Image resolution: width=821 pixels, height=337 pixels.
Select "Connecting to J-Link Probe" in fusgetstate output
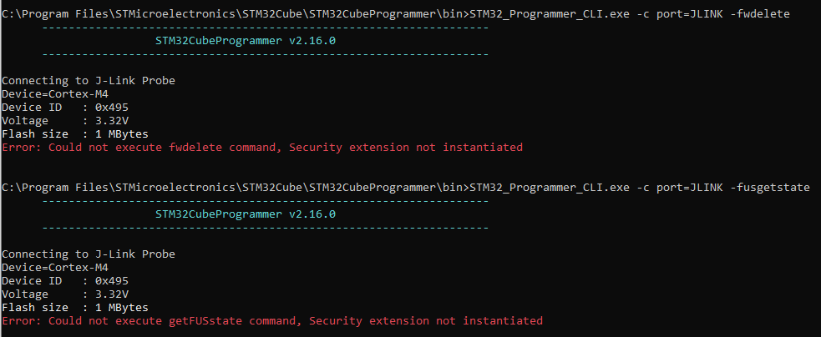88,254
